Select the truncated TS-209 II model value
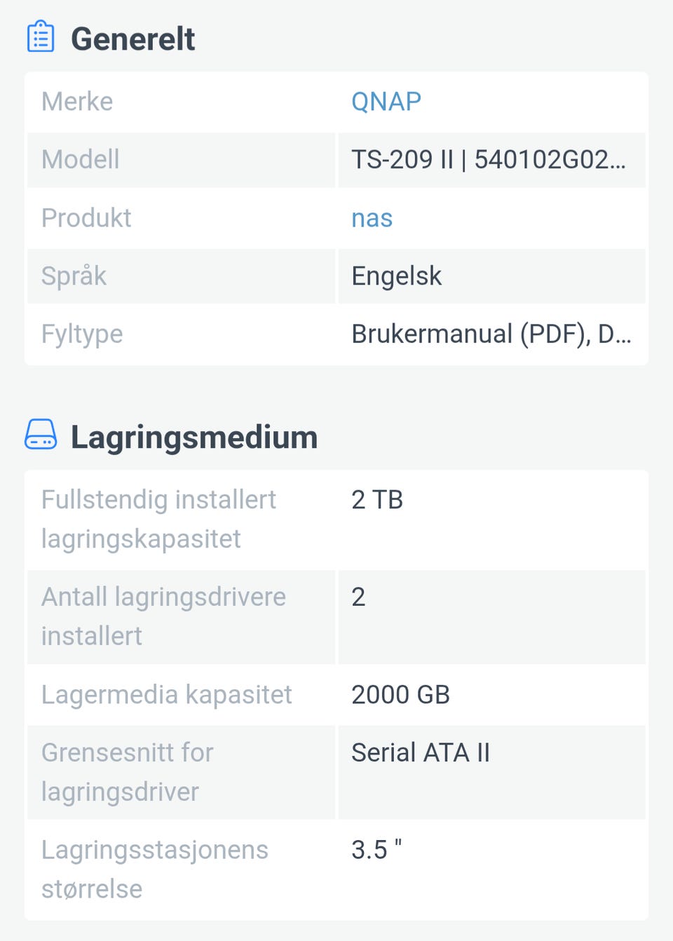 (488, 160)
